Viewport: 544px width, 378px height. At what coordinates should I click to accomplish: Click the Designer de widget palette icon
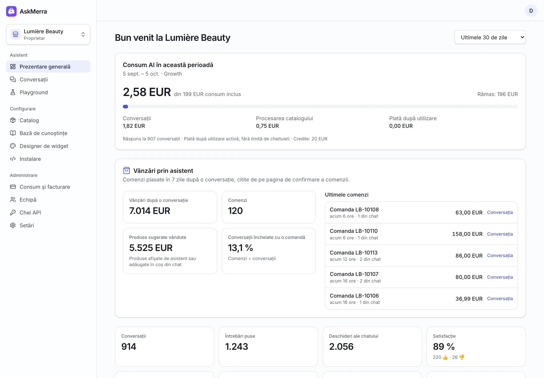coord(13,146)
